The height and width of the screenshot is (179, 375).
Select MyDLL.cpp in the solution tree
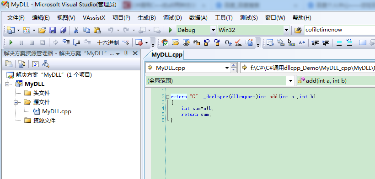coord(56,111)
